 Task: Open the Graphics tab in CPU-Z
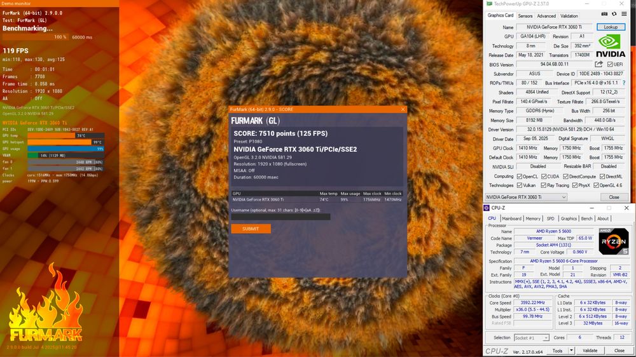pos(569,219)
